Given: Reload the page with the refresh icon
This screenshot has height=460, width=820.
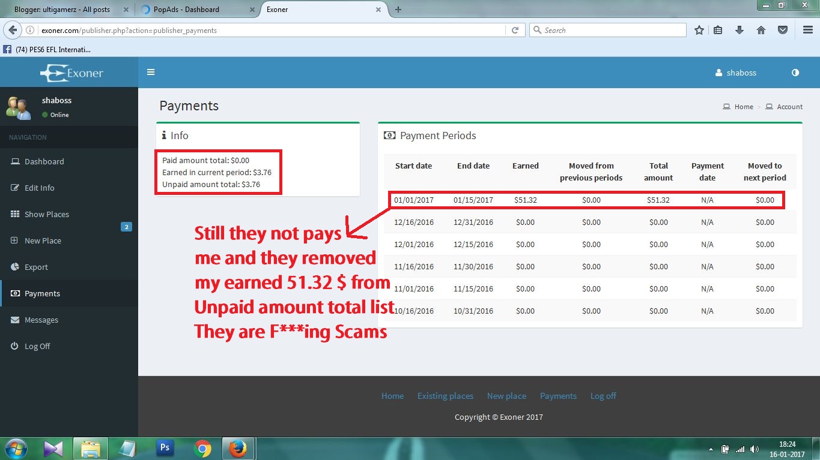Looking at the screenshot, I should (x=515, y=30).
